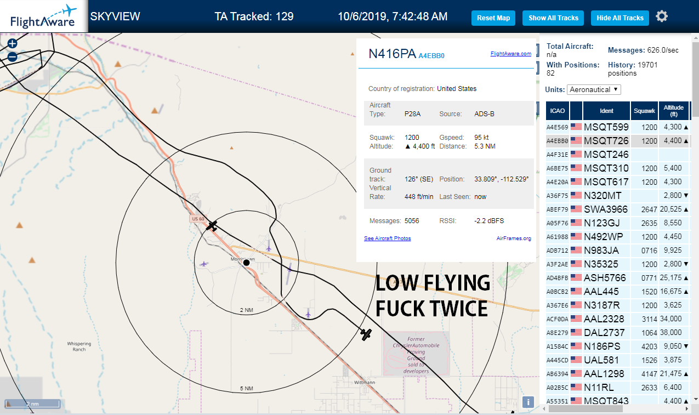Click the US flag icon in the MSQT599 row
The height and width of the screenshot is (415, 699).
(576, 127)
